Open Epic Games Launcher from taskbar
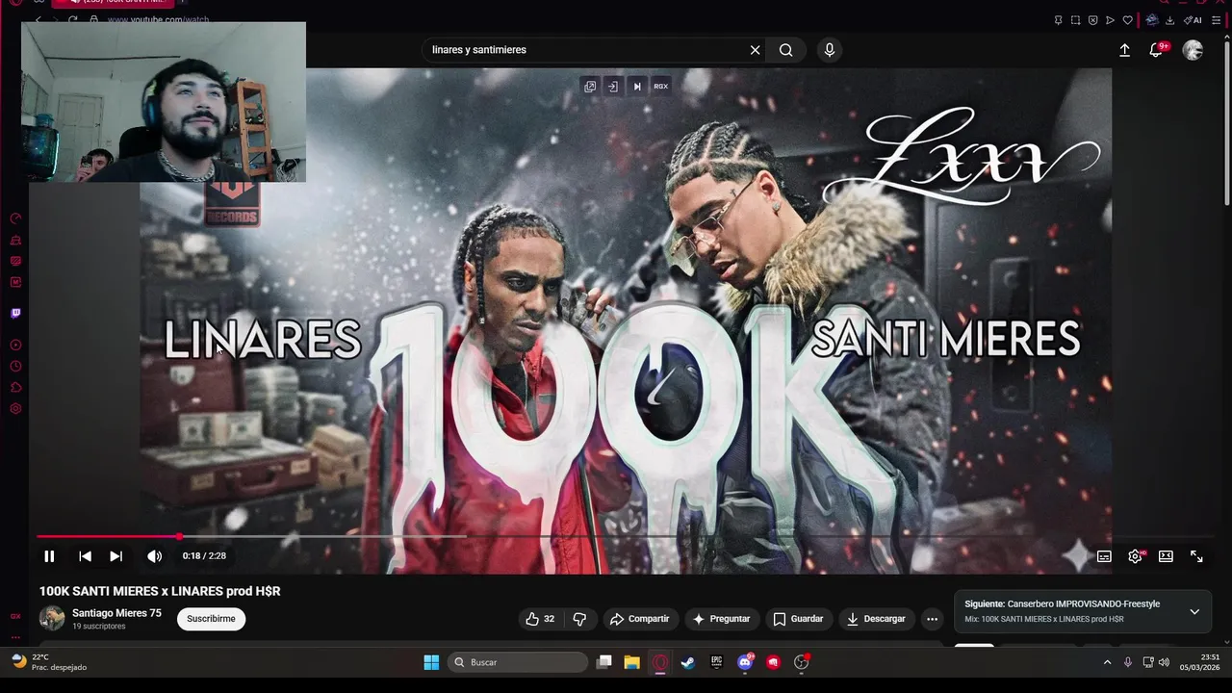The image size is (1232, 693). point(716,662)
